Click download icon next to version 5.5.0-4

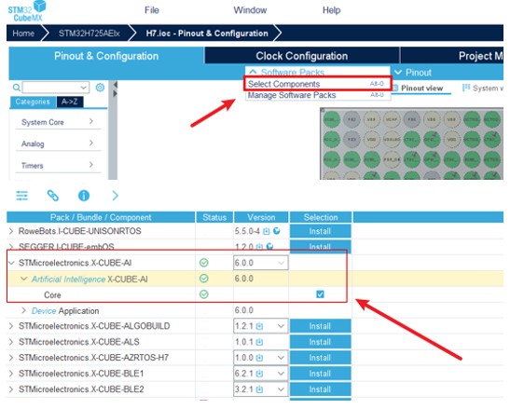tap(266, 231)
